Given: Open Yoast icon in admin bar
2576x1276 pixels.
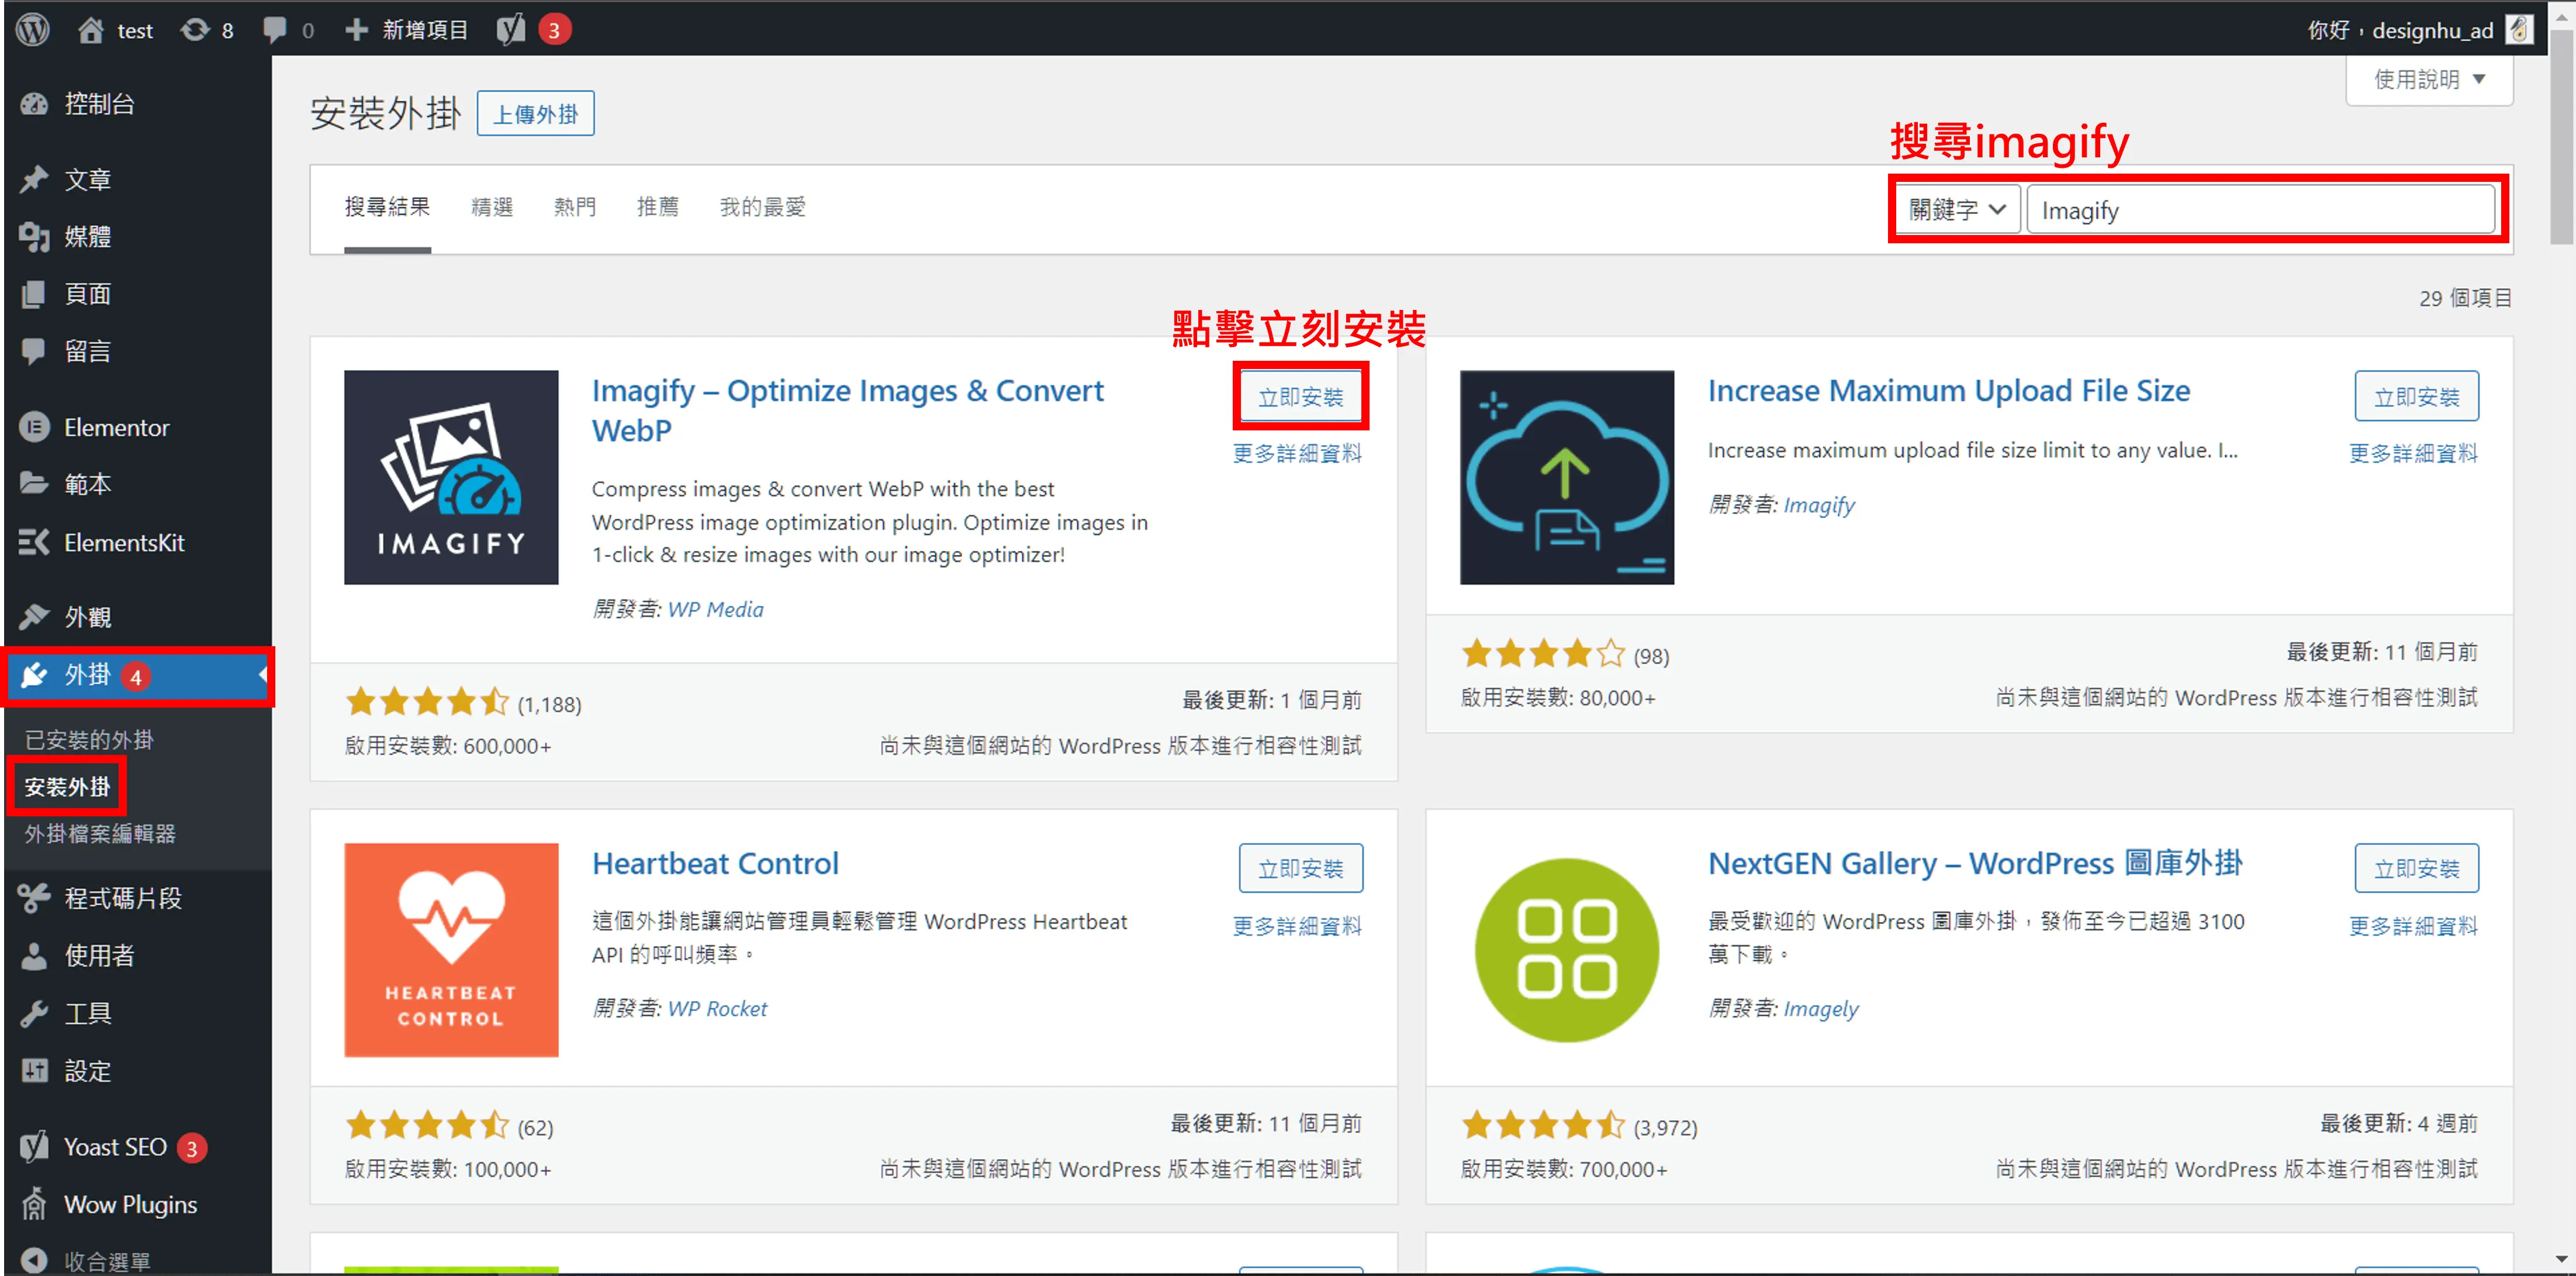Looking at the screenshot, I should pos(510,30).
